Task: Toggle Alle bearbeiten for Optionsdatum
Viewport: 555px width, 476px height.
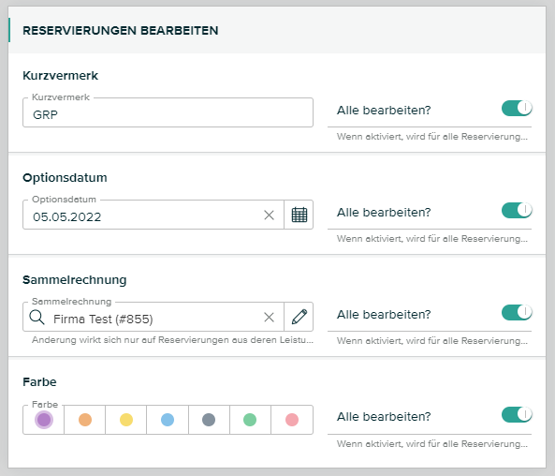Action: [x=517, y=210]
